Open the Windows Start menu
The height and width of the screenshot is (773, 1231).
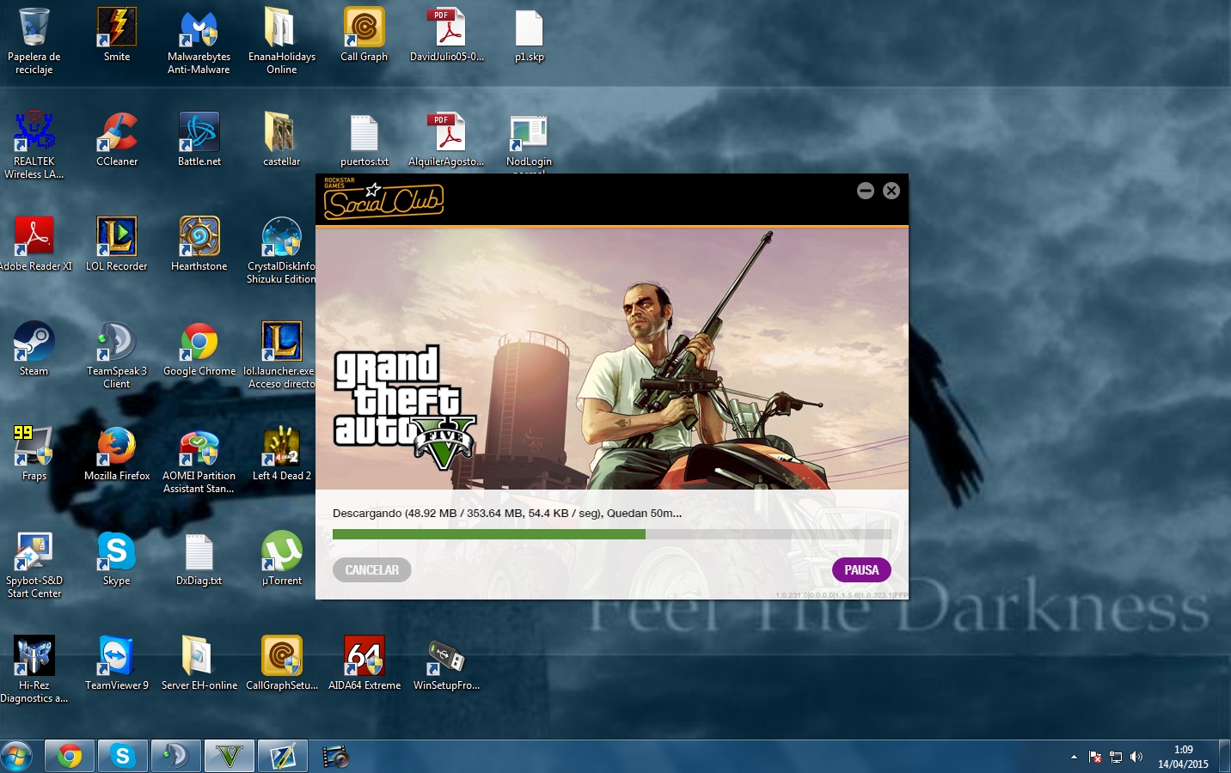click(x=17, y=756)
